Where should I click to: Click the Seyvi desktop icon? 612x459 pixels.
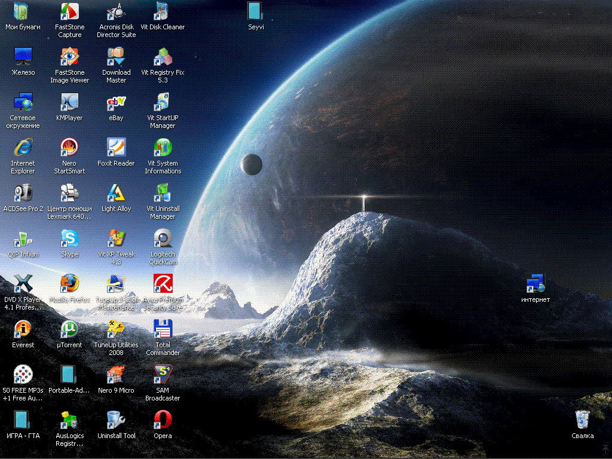point(256,11)
